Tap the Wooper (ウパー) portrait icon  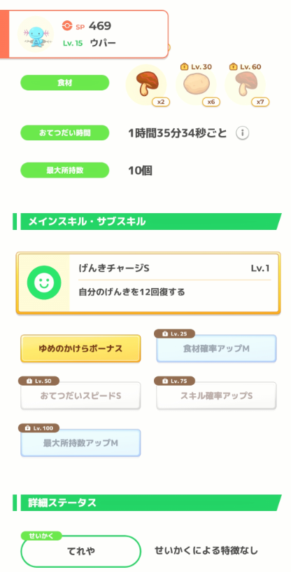(x=36, y=34)
